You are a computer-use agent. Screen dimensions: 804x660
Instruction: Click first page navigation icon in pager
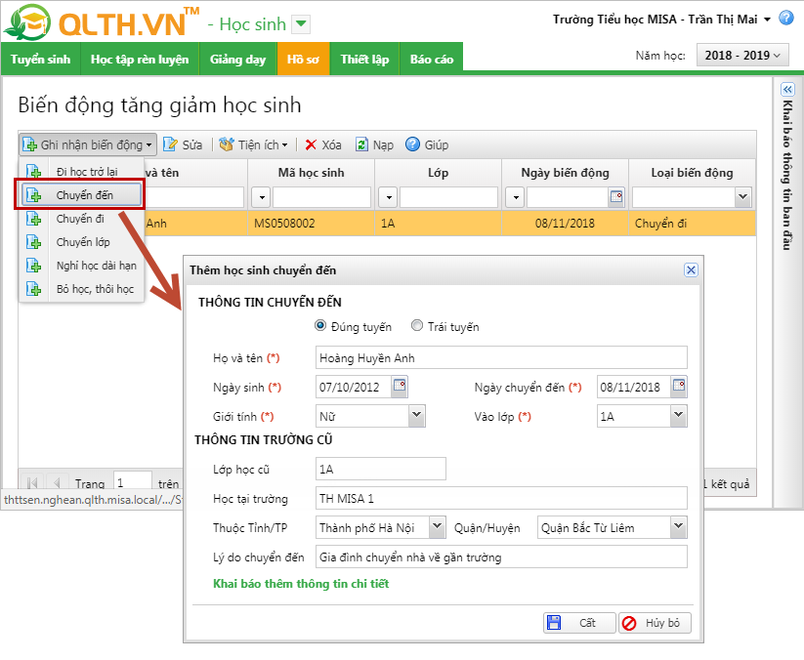click(x=32, y=482)
